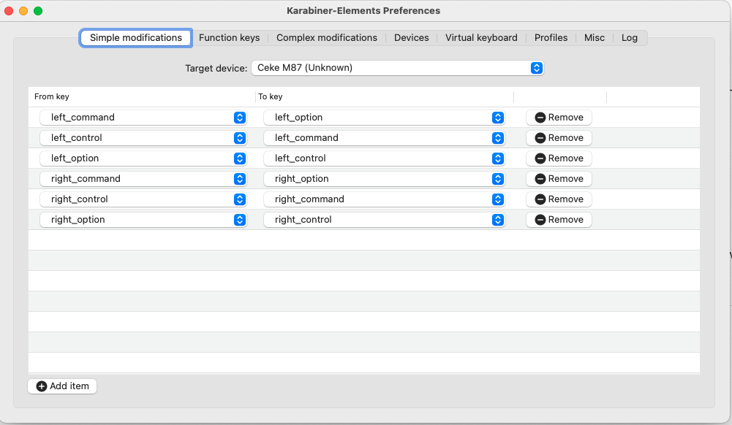Open the Ceke M87 target device selector
732x425 pixels.
coord(397,68)
